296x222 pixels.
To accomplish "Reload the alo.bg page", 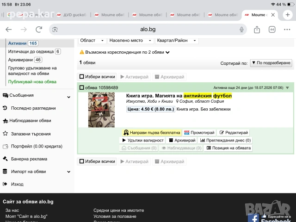I will point(39,29).
